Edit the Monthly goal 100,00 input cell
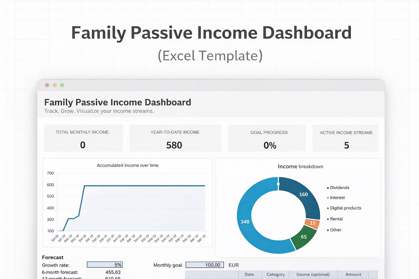Image resolution: width=419 pixels, height=279 pixels. (x=205, y=265)
